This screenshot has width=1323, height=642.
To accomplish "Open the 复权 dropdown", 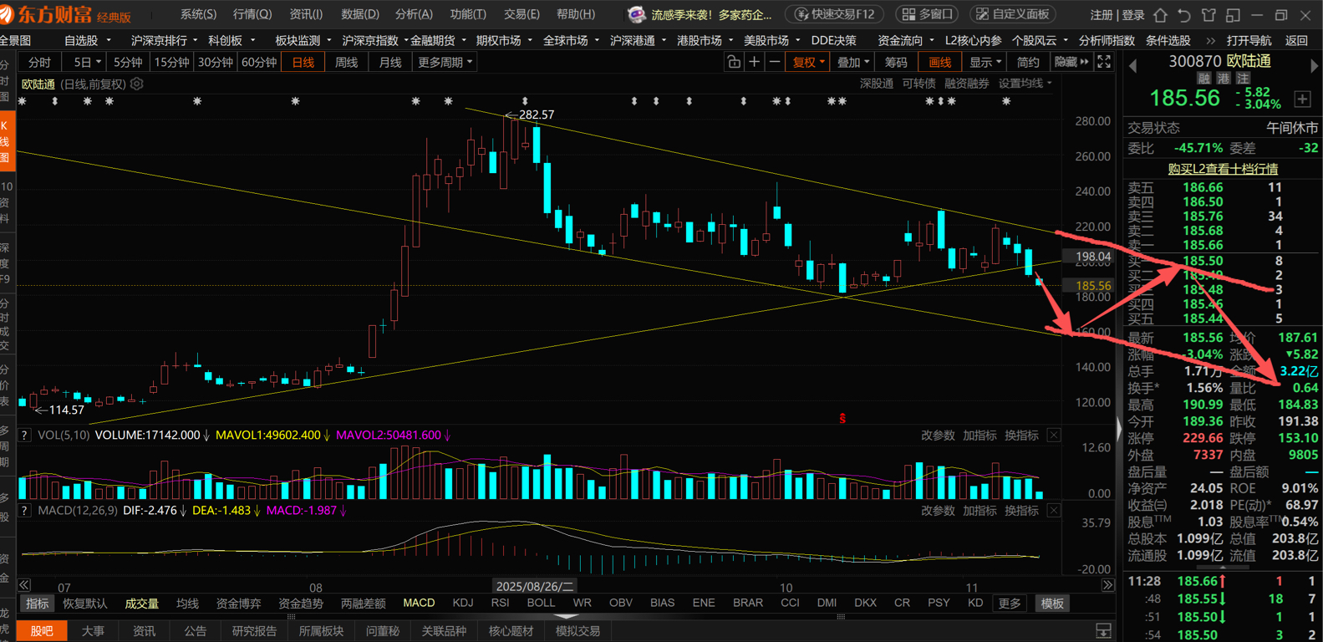I will tap(808, 63).
